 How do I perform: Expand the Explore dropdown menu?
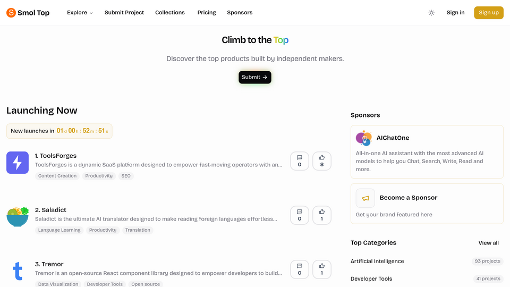click(80, 13)
